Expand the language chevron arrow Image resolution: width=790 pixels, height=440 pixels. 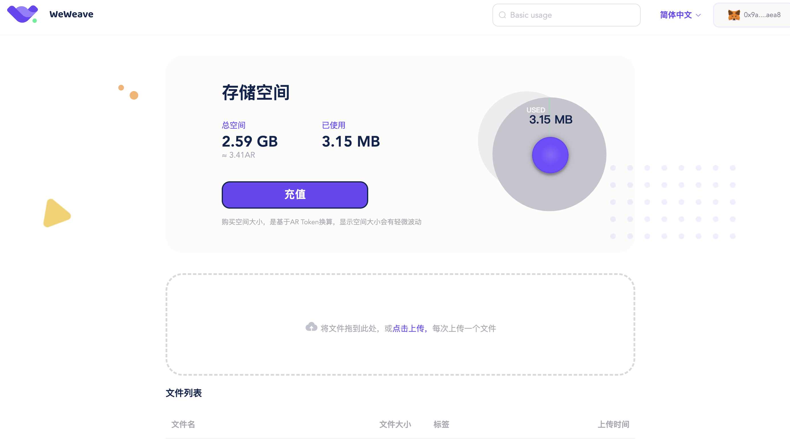[698, 15]
